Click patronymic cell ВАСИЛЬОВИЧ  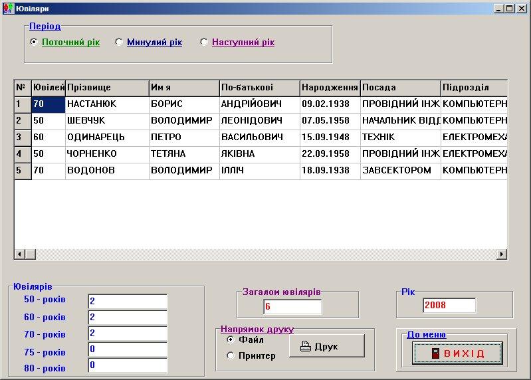tap(260, 138)
